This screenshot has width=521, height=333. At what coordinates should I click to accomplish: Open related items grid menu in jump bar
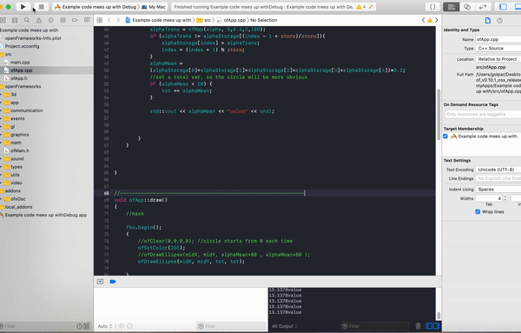click(99, 20)
